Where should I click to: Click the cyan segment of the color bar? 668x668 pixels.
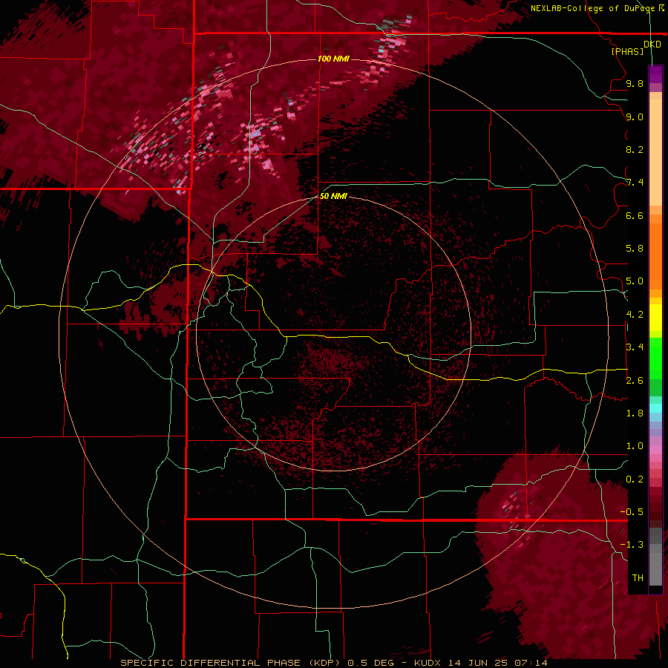(x=655, y=408)
